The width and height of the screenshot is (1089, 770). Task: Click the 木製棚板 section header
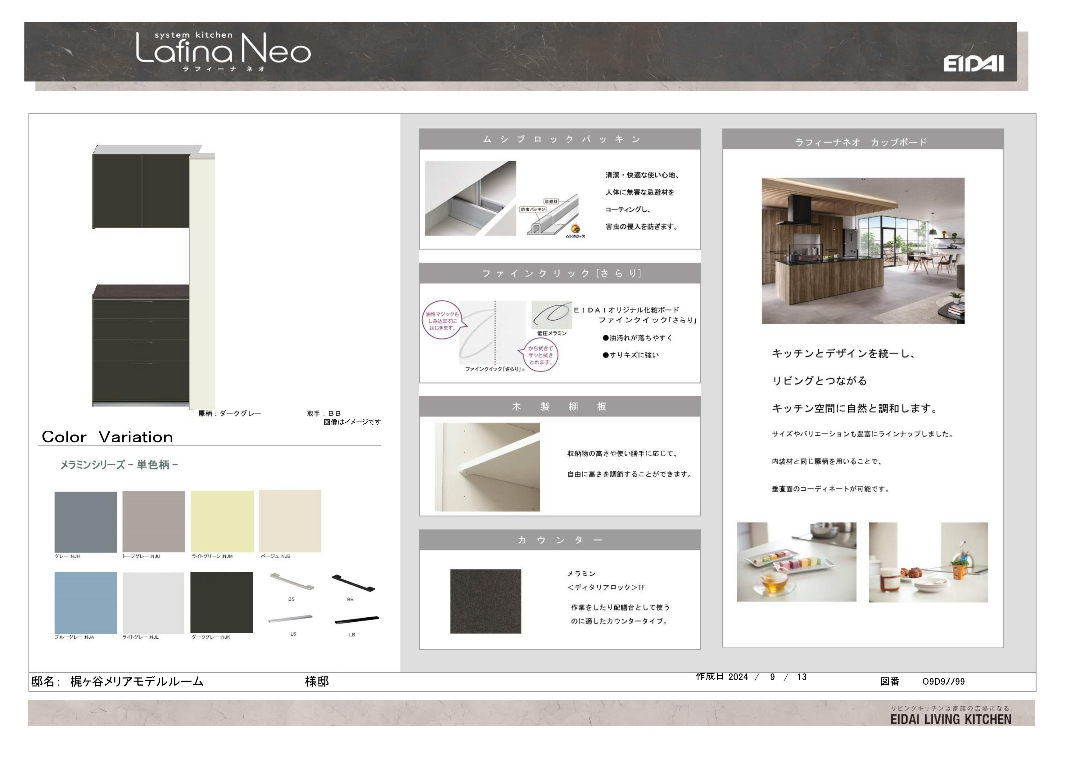point(560,406)
